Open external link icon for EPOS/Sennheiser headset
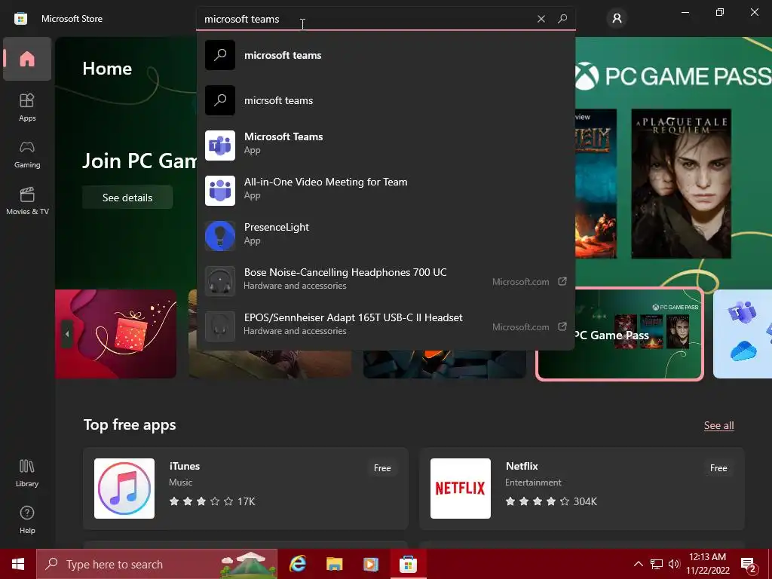Viewport: 772px width, 579px height. coord(562,326)
